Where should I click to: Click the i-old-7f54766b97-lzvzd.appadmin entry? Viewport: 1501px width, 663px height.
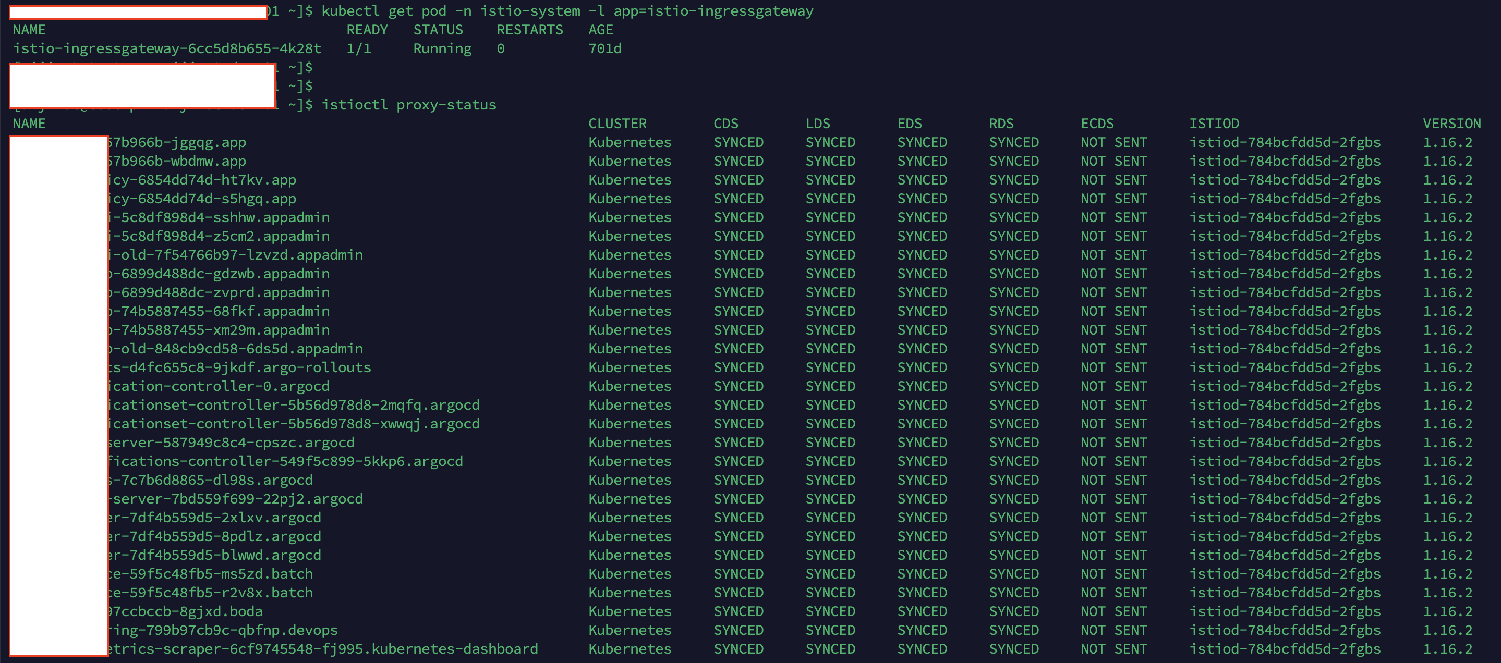coord(236,255)
